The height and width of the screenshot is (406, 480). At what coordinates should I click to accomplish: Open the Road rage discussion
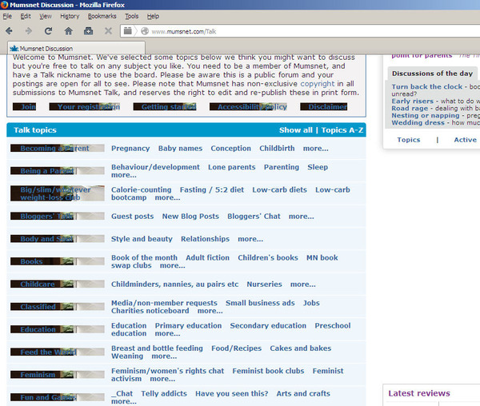tap(410, 109)
